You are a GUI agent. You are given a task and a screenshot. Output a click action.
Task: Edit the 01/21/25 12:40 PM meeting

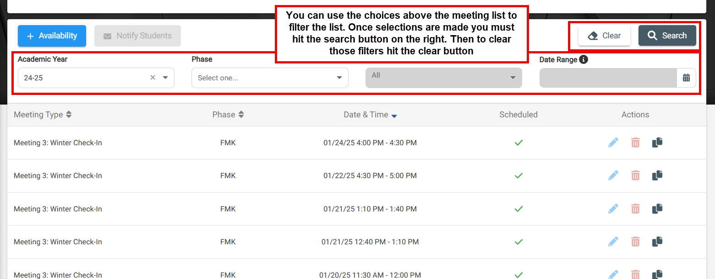click(613, 242)
